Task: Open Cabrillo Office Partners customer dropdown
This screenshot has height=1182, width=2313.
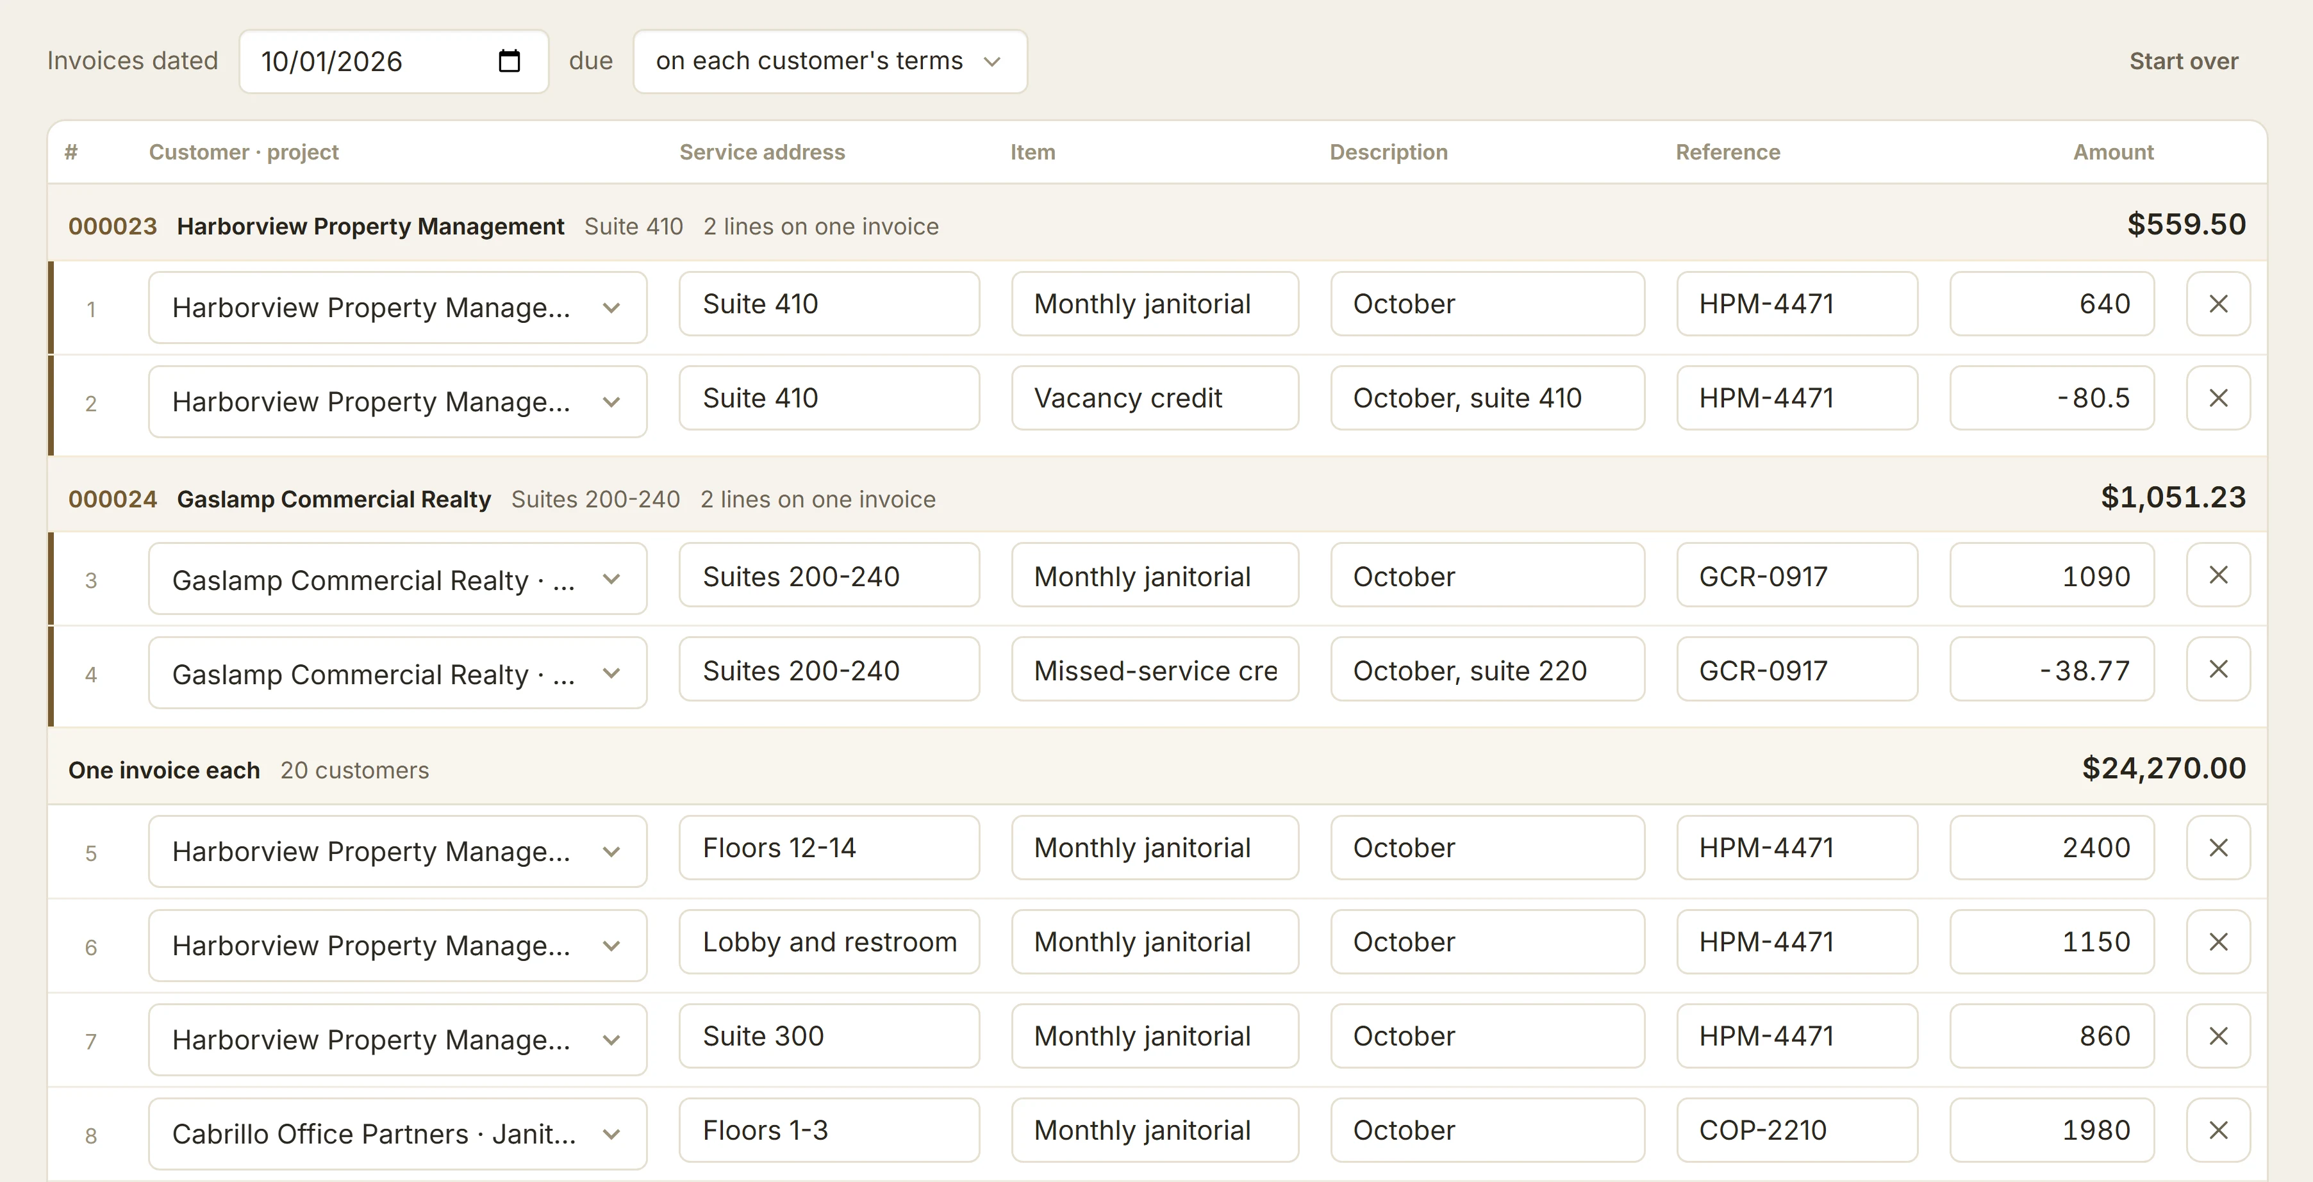Action: click(397, 1135)
